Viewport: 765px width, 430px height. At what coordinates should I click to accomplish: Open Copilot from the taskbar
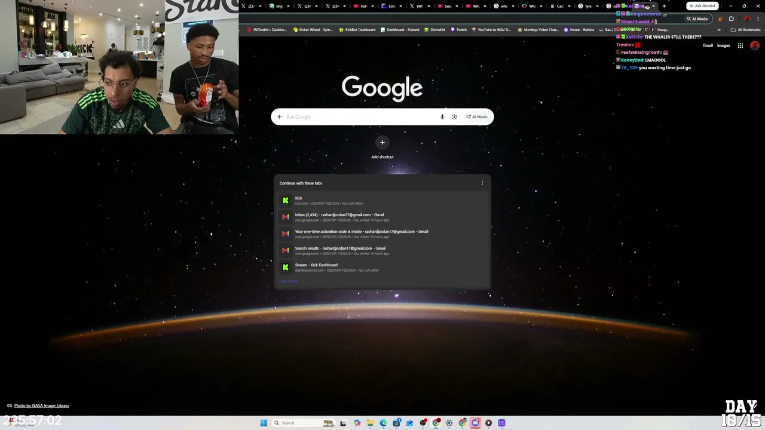pos(357,423)
